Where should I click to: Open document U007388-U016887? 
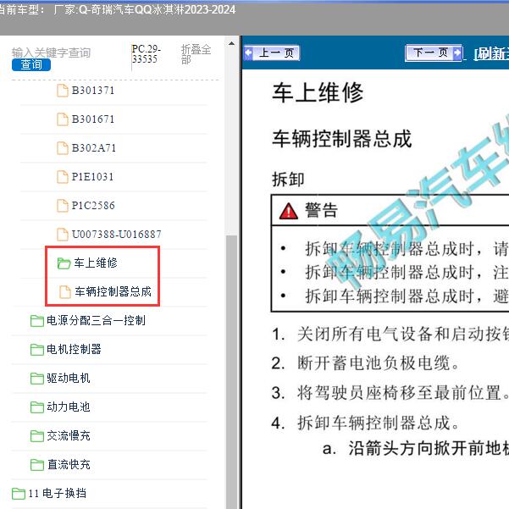point(116,234)
